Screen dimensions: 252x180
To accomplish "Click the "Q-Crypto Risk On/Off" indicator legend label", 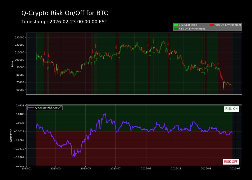I will pos(48,108).
